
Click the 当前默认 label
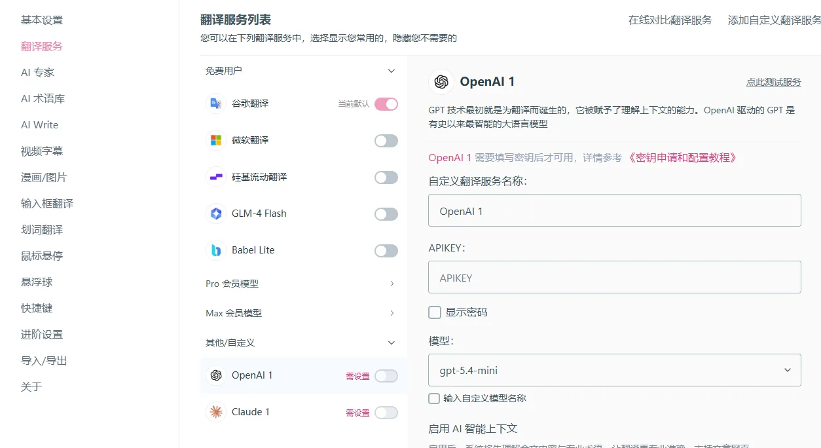click(354, 104)
